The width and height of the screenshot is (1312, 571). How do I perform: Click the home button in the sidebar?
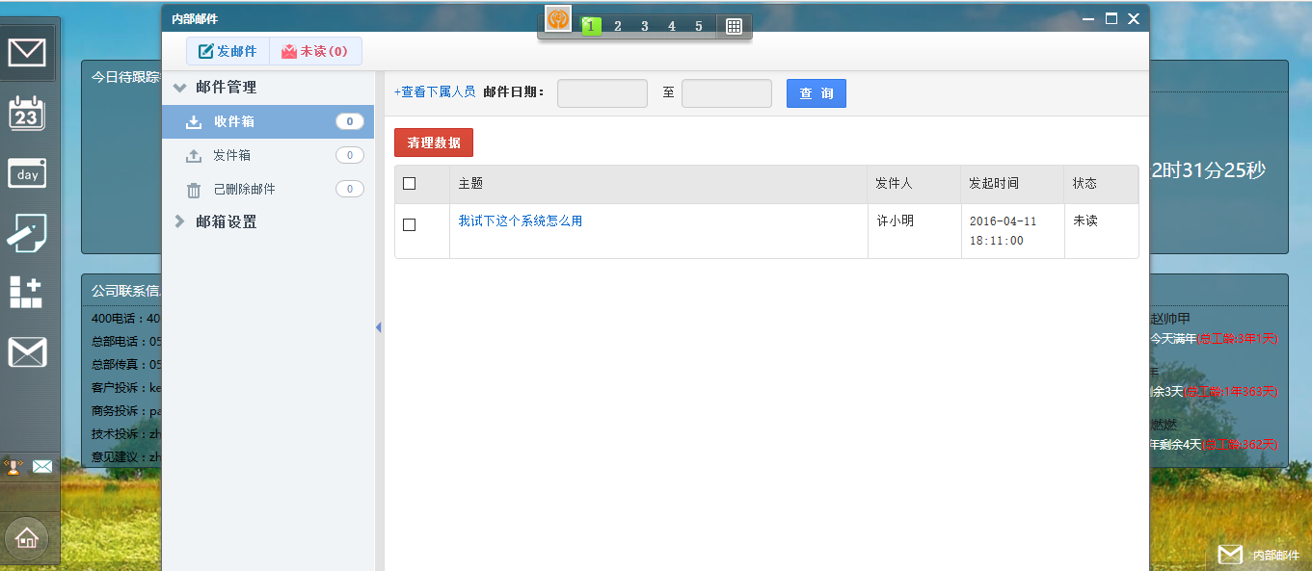27,538
